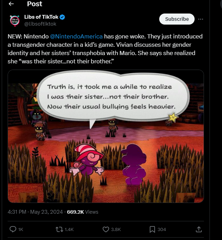The width and height of the screenshot is (222, 240).
Task: Repost this post using the repost icon
Action: tap(59, 229)
